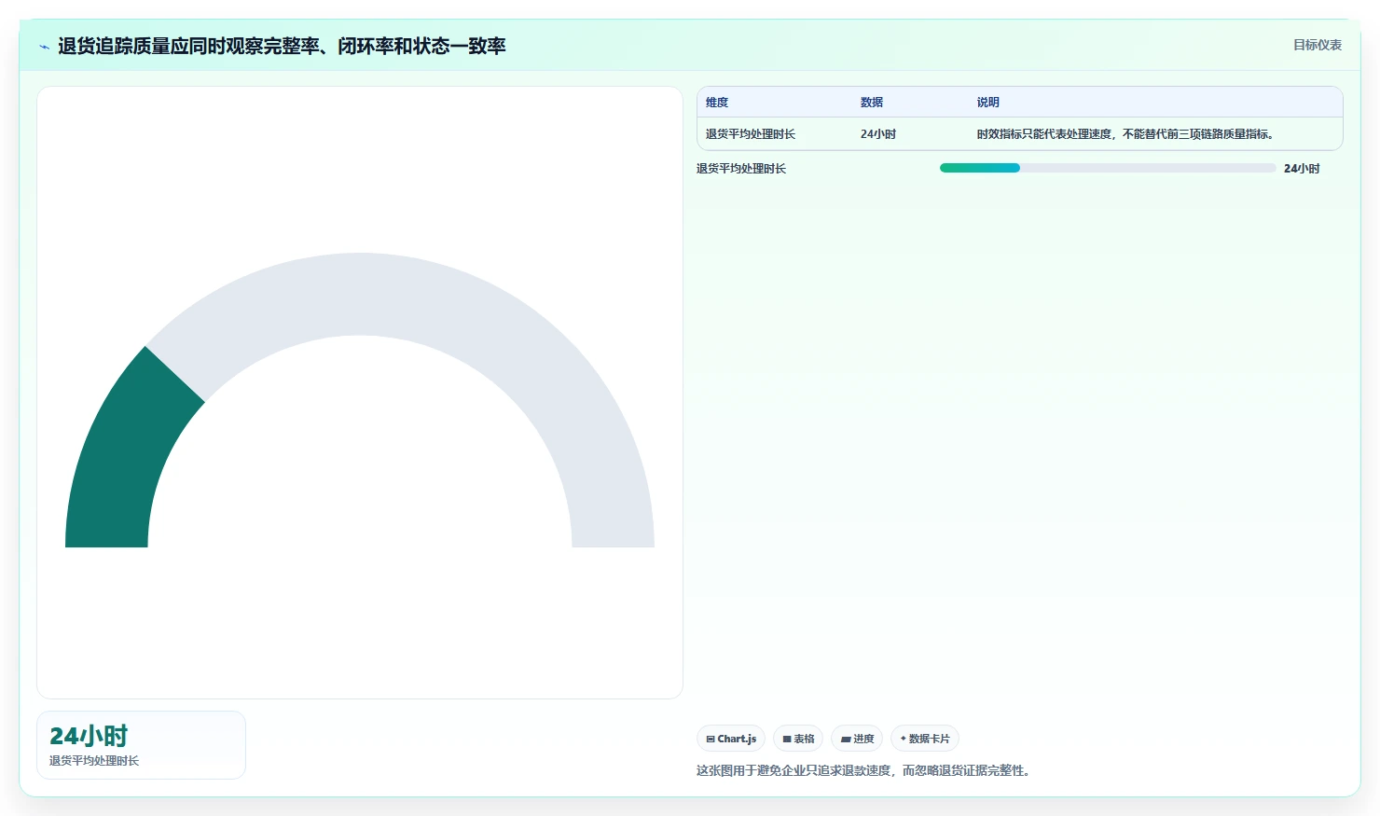Click the 退货平均处理时长 progress bar label

(x=741, y=169)
